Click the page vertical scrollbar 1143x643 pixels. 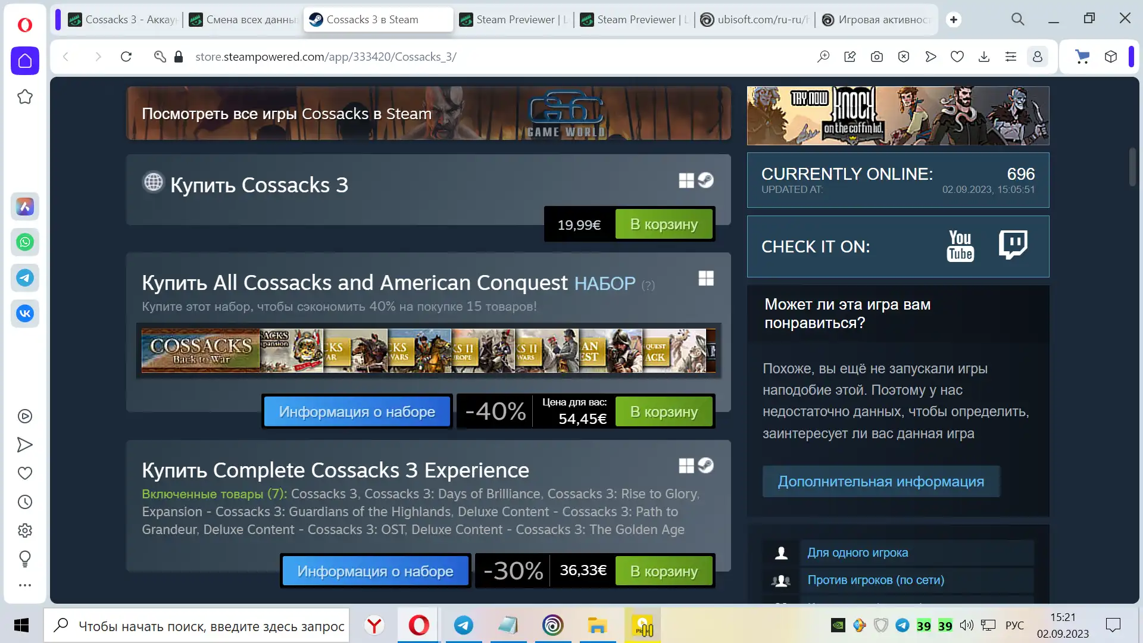point(1133,168)
